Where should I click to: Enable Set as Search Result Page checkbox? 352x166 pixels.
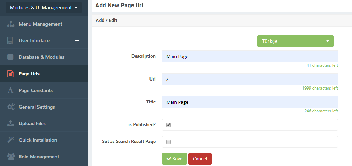point(169,141)
